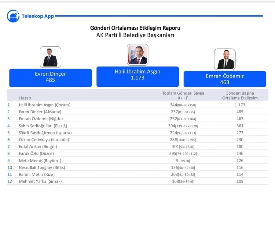Click Rahmi Metin (Rize) account name
Image resolution: width=275 pixels, height=241 pixels.
[36, 174]
